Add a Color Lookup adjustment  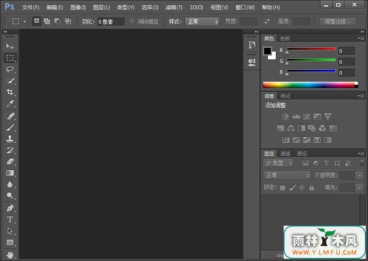333,128
